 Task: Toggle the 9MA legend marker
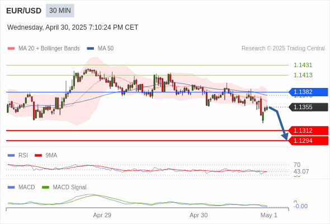[x=38, y=156]
